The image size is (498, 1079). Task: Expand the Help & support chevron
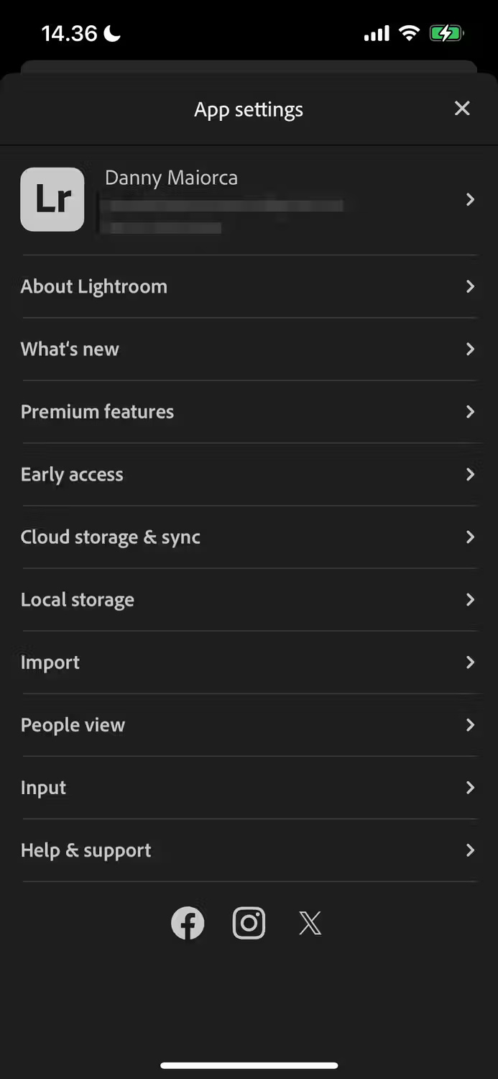[471, 850]
